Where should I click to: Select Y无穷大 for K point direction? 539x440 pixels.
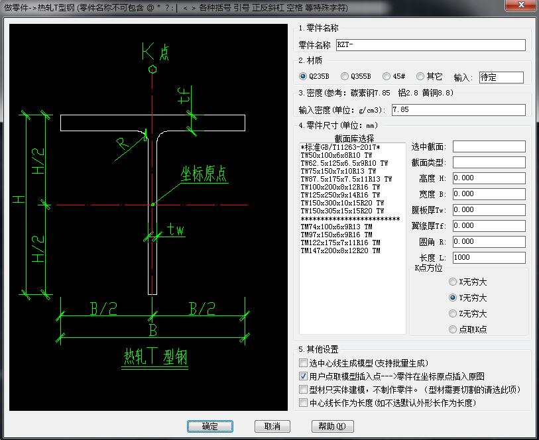[x=453, y=298]
